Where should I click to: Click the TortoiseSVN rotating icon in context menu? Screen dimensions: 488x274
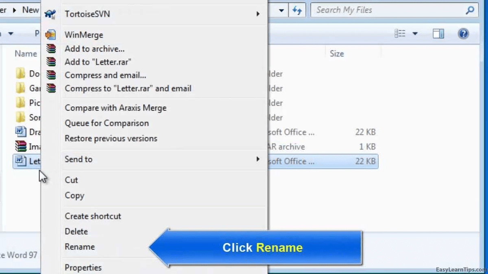pyautogui.click(x=50, y=14)
